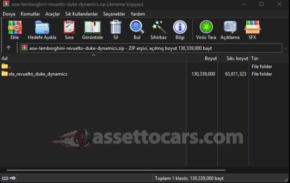290x183 pixels.
Task: Select the ste_revuelto_duke_dynamics folder
Action: 37,74
